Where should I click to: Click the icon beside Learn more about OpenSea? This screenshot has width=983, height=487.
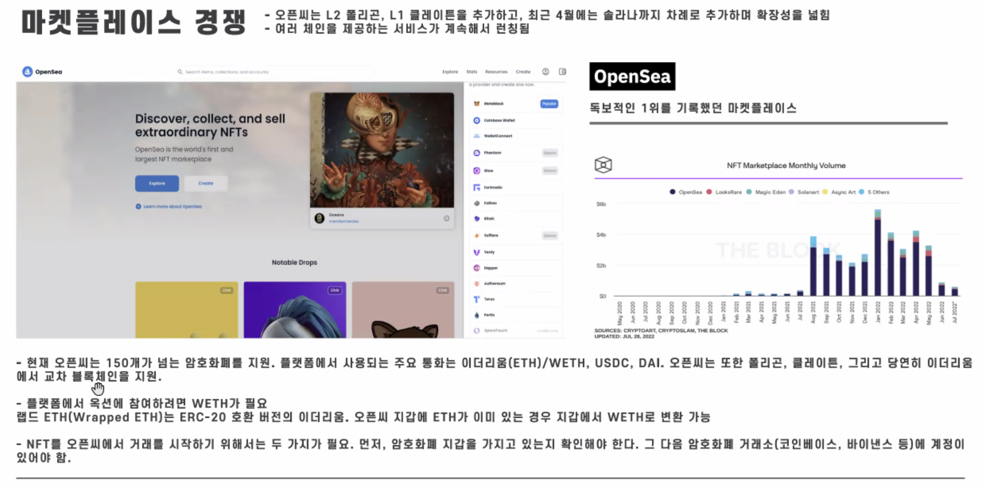pyautogui.click(x=138, y=207)
